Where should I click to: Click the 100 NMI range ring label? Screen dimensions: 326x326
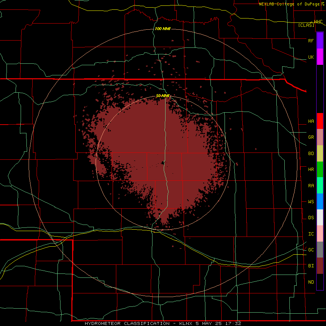(163, 29)
